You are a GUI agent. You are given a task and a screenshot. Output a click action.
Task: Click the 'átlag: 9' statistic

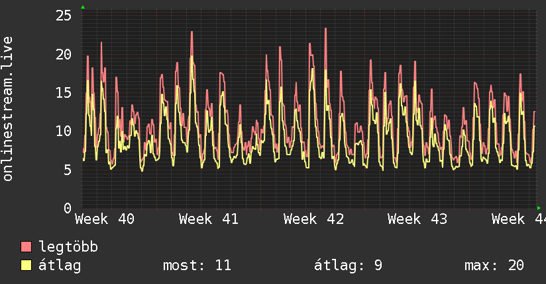click(348, 266)
